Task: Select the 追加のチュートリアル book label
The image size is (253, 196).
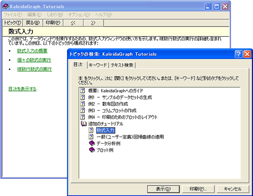Action: click(x=105, y=124)
